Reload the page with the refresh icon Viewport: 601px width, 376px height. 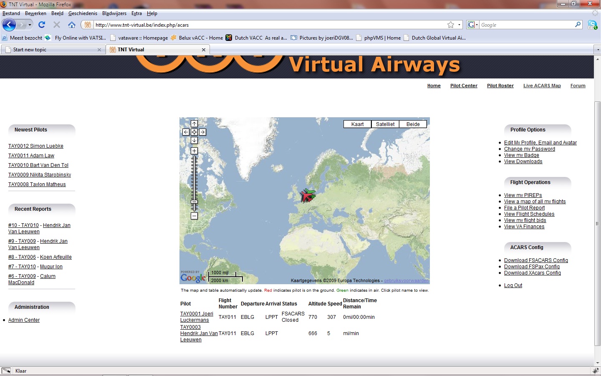pyautogui.click(x=42, y=25)
